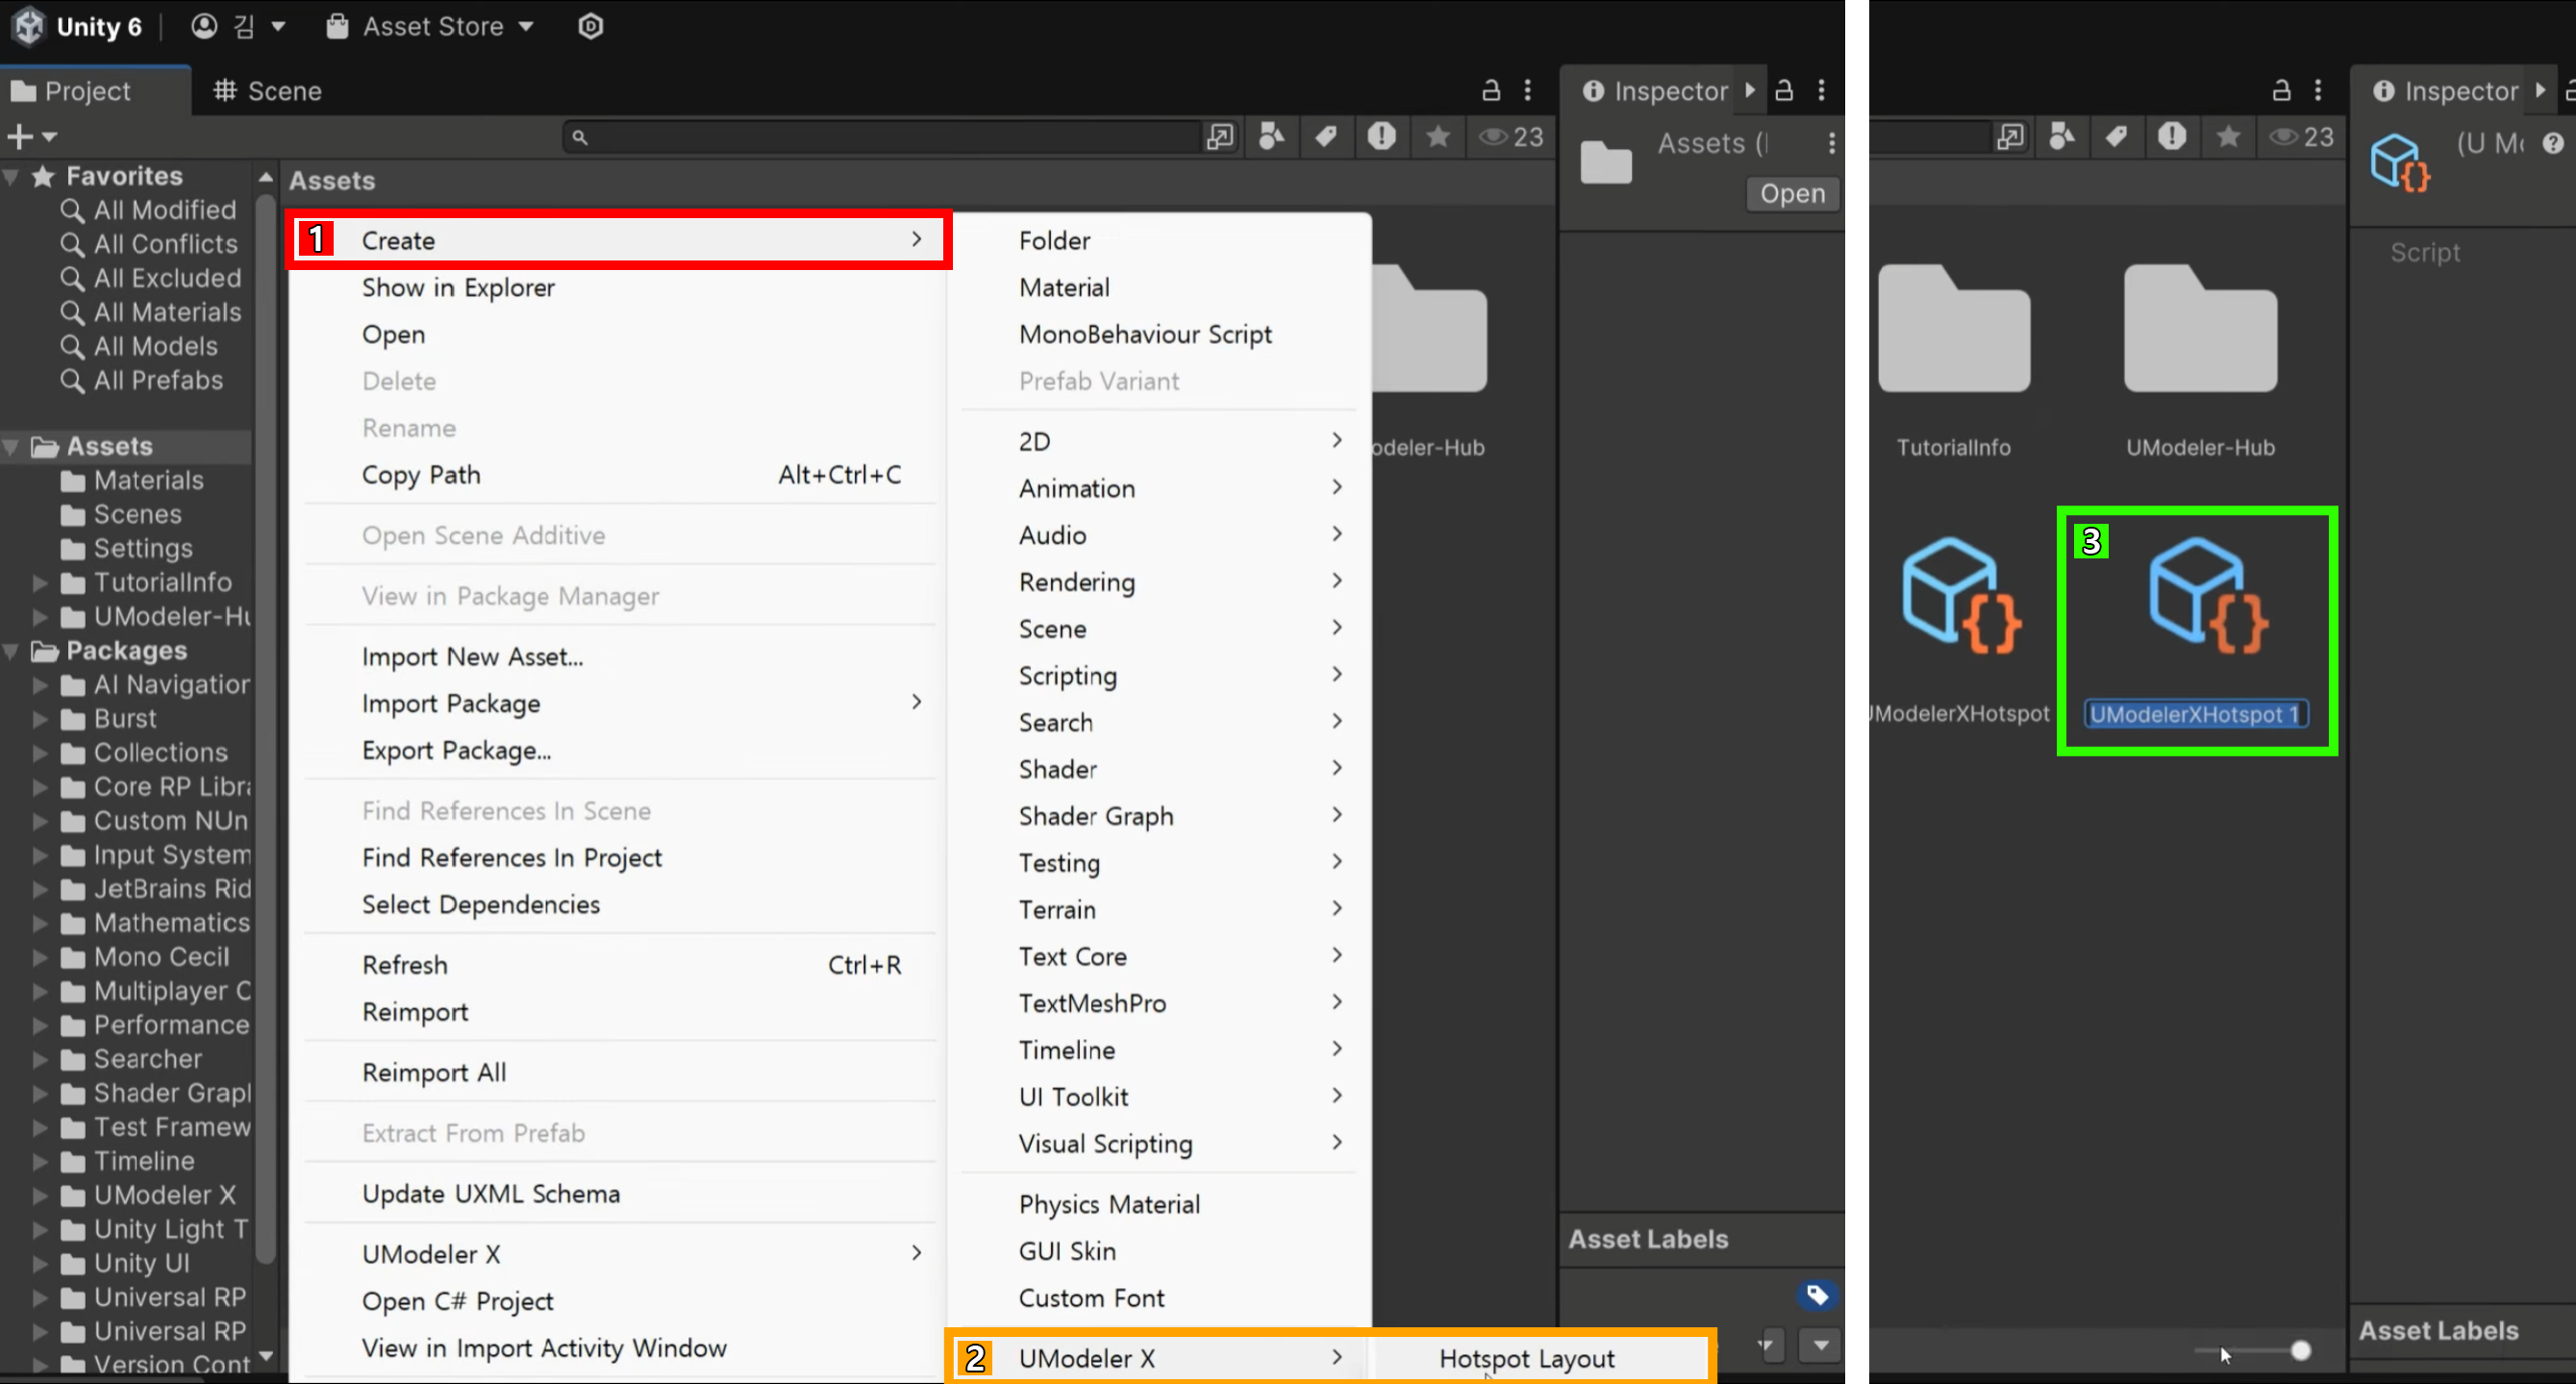2576x1384 pixels.
Task: Click Search by Type icon in left panel
Action: (1271, 136)
